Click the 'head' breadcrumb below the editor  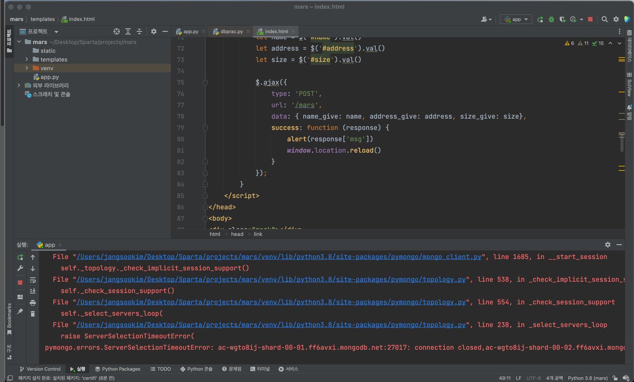[237, 234]
